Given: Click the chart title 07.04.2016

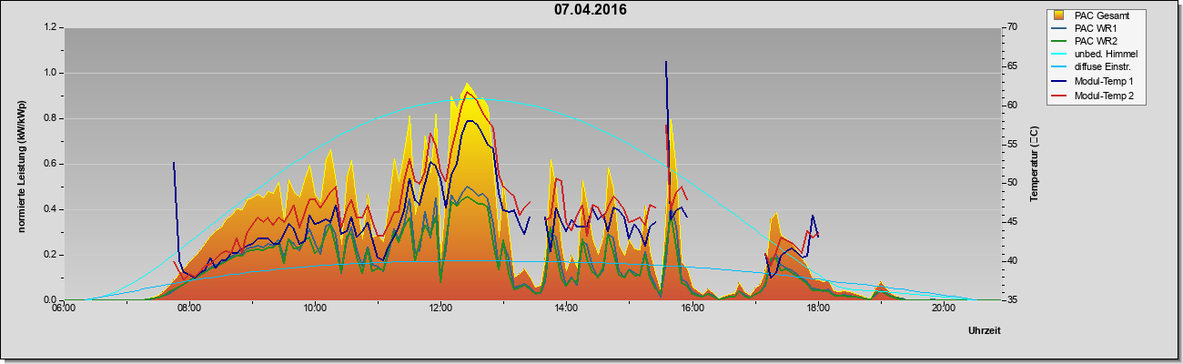Looking at the screenshot, I should [591, 10].
